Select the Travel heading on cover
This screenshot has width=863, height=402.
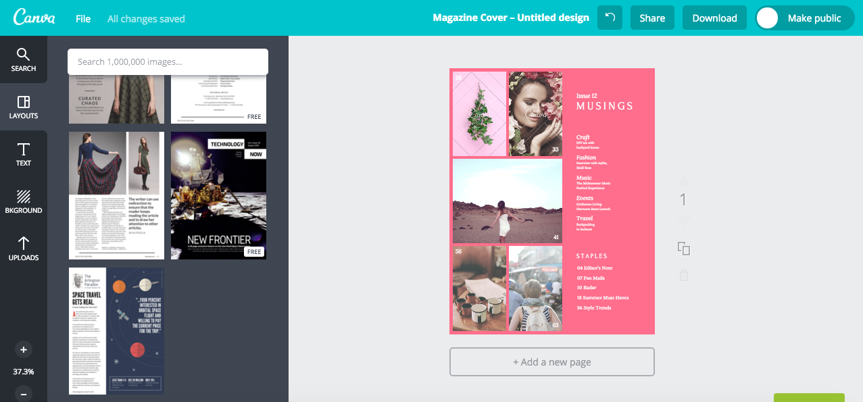point(585,219)
